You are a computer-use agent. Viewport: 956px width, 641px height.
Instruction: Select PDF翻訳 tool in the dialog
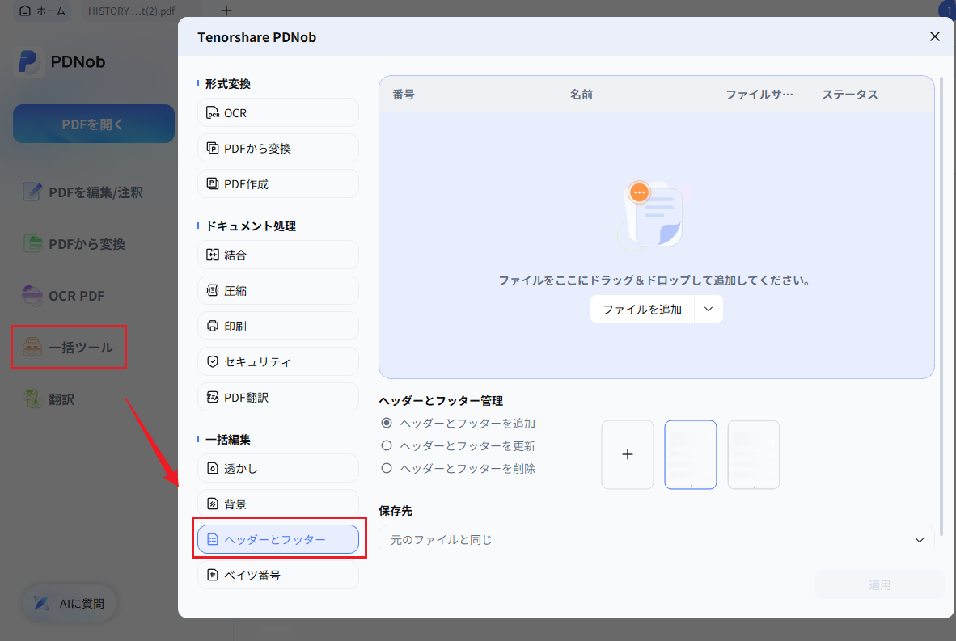pos(278,397)
